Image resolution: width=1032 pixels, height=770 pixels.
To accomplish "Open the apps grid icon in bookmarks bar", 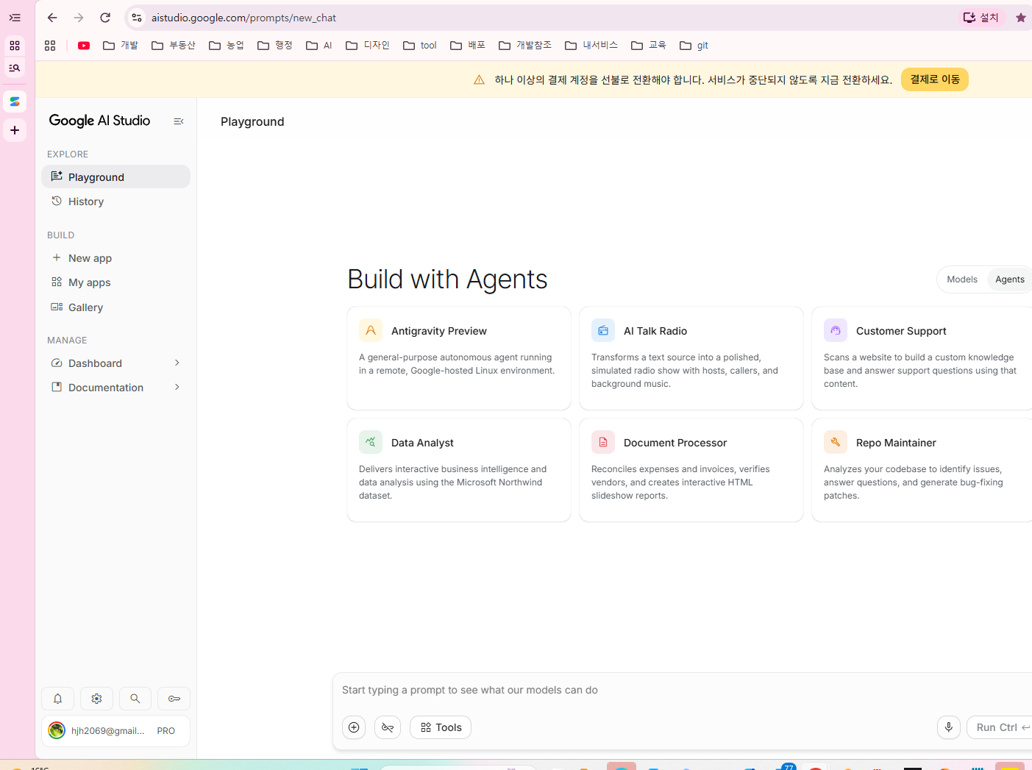I will click(50, 46).
